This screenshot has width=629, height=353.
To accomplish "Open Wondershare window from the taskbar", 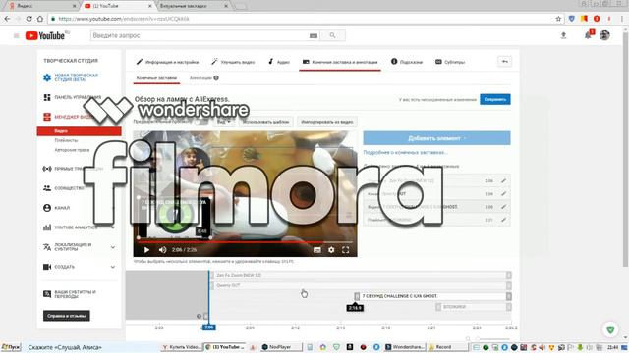I will point(405,347).
